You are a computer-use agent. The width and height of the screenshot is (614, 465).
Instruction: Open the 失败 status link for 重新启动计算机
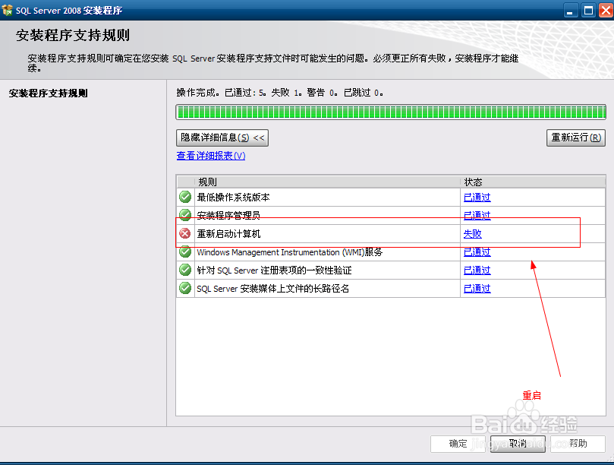pyautogui.click(x=472, y=234)
